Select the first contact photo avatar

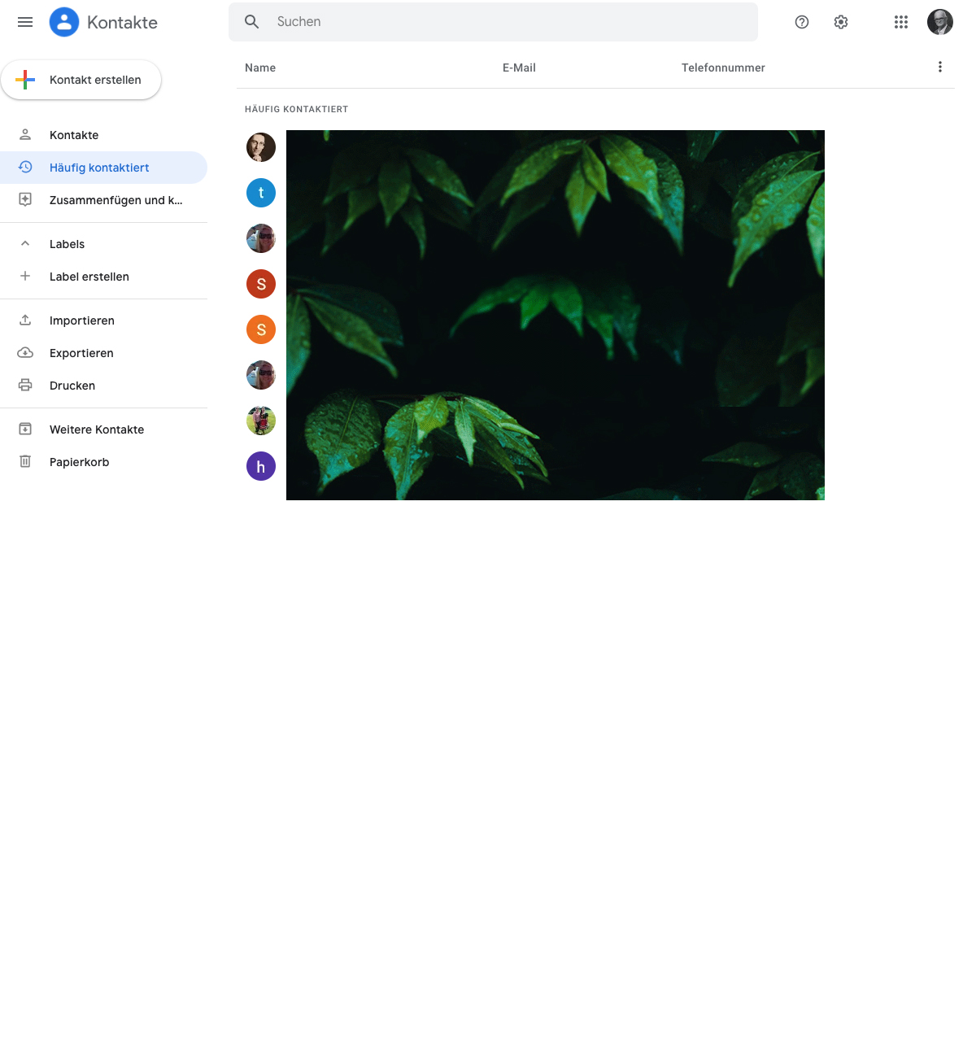(261, 147)
